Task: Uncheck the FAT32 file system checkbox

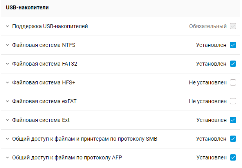Action: point(233,64)
